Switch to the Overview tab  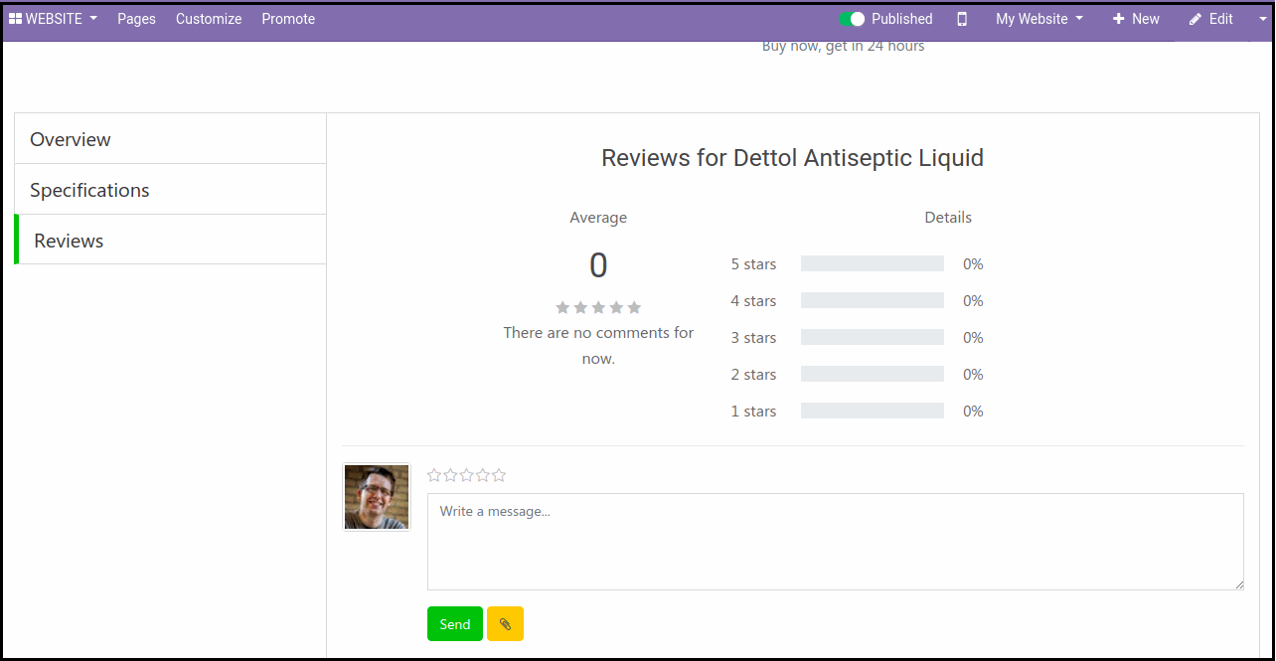coord(170,139)
